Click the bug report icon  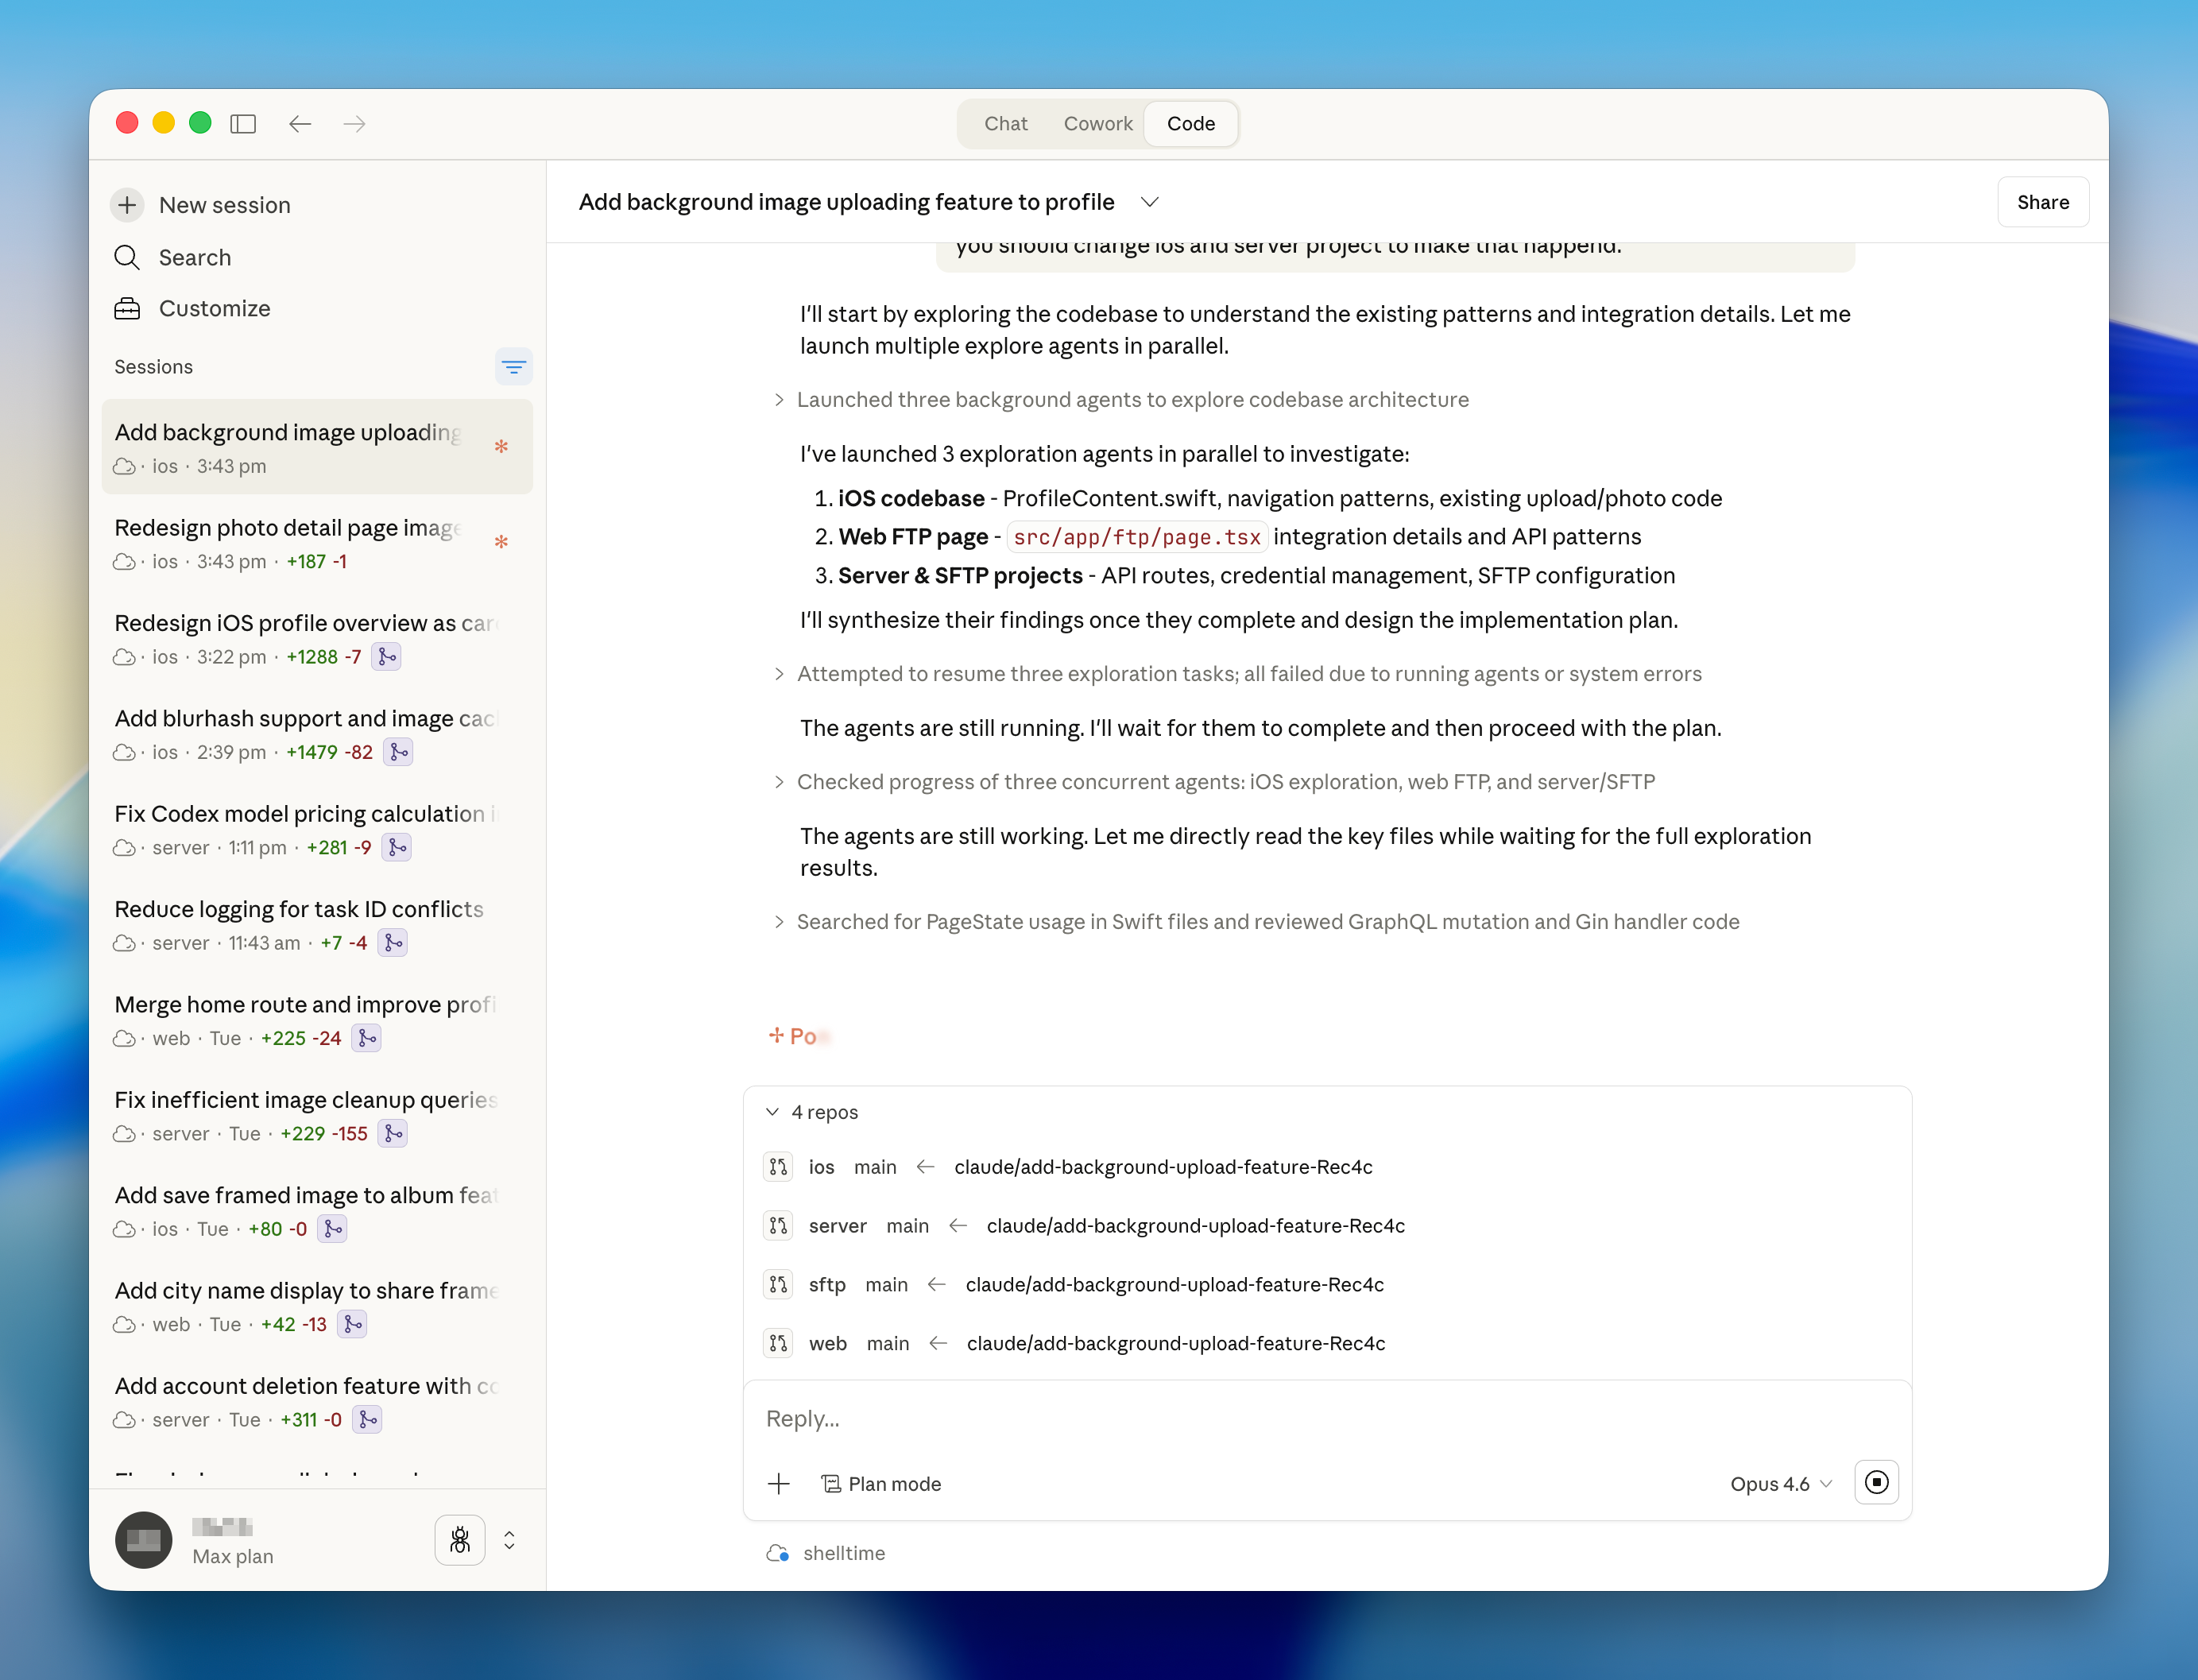click(x=460, y=1539)
